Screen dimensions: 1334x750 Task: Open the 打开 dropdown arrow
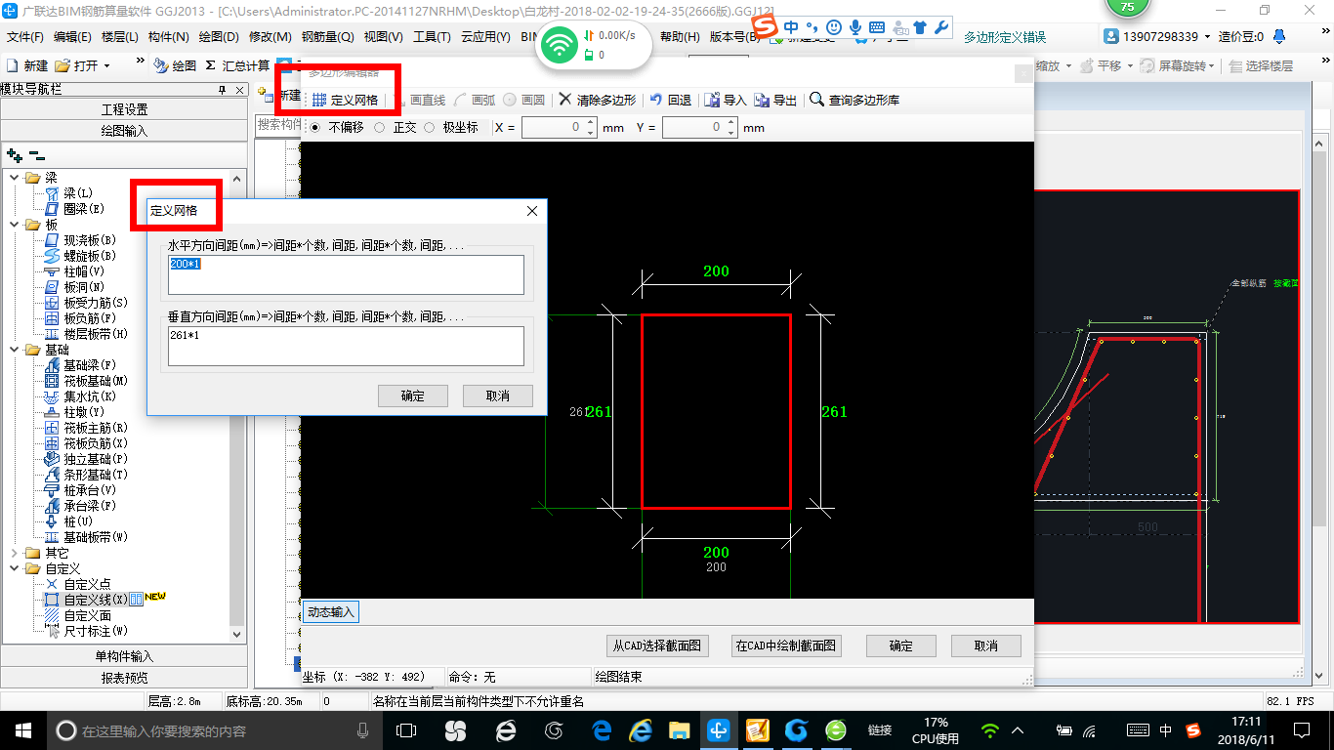pyautogui.click(x=106, y=66)
